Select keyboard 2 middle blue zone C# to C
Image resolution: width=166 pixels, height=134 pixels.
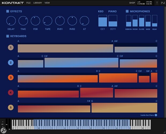pyautogui.click(x=81, y=63)
